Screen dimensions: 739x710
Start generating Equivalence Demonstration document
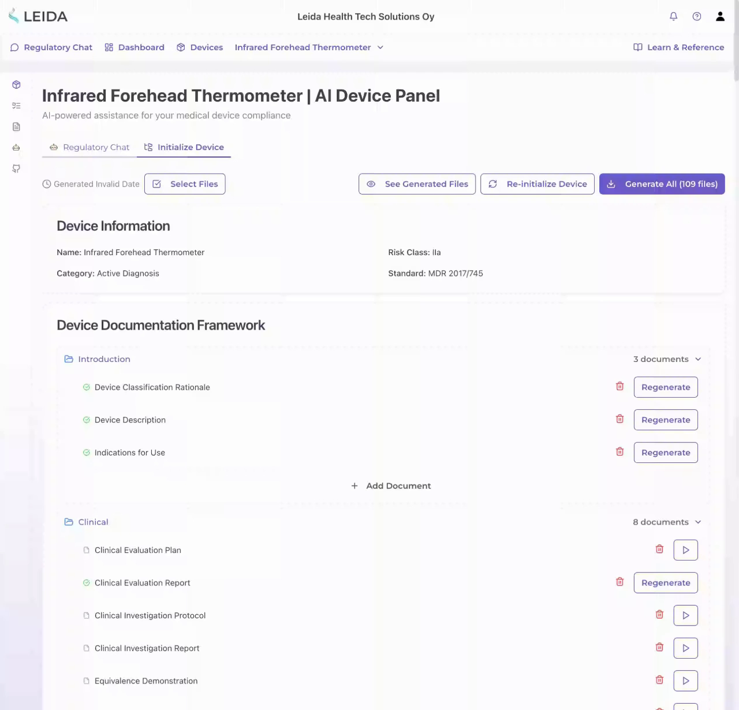[685, 681]
